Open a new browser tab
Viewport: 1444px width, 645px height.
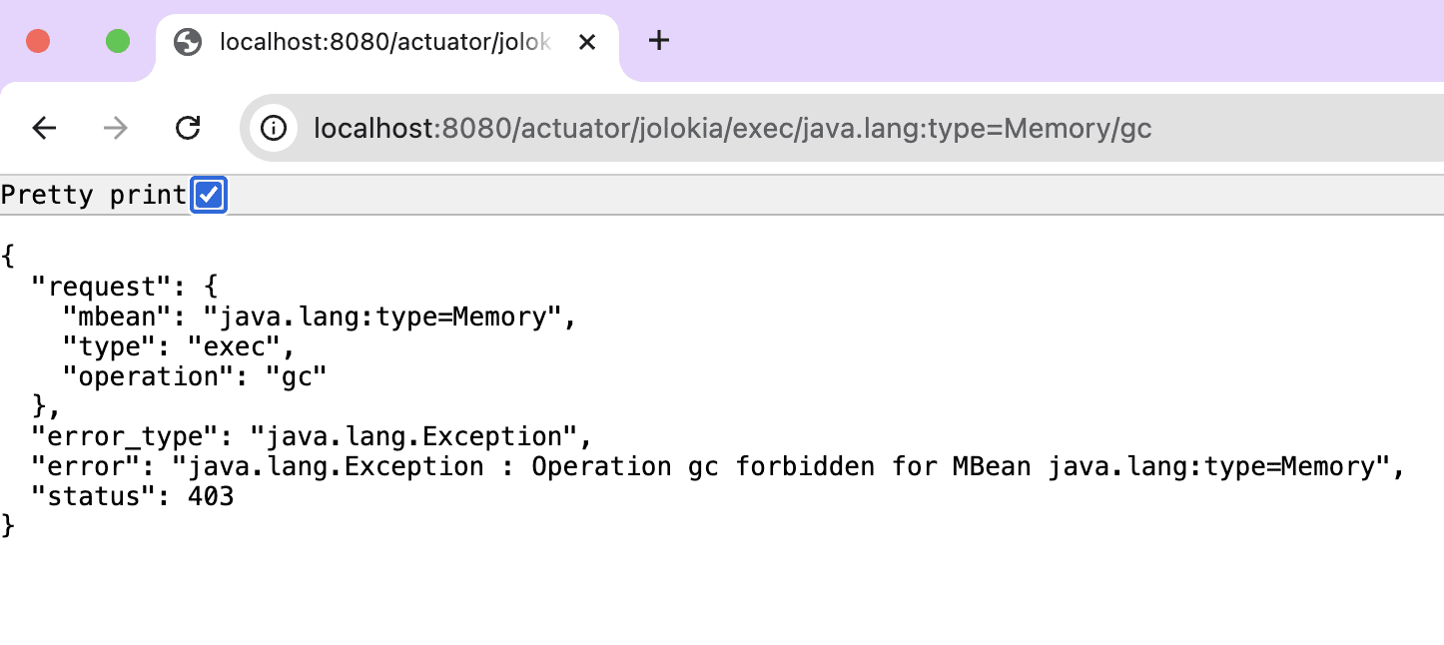coord(658,41)
